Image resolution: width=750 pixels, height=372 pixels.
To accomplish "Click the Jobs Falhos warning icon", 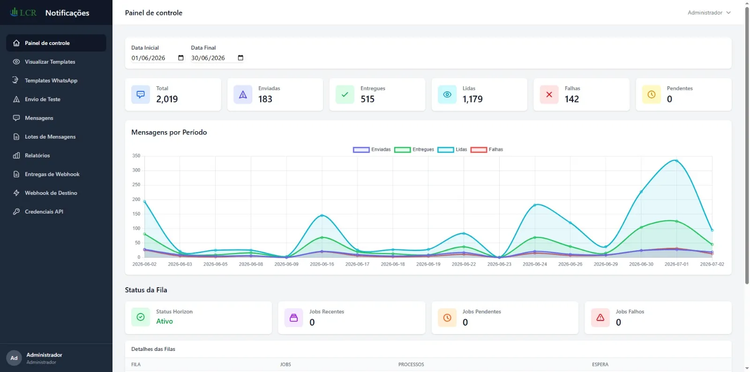I will coord(600,318).
